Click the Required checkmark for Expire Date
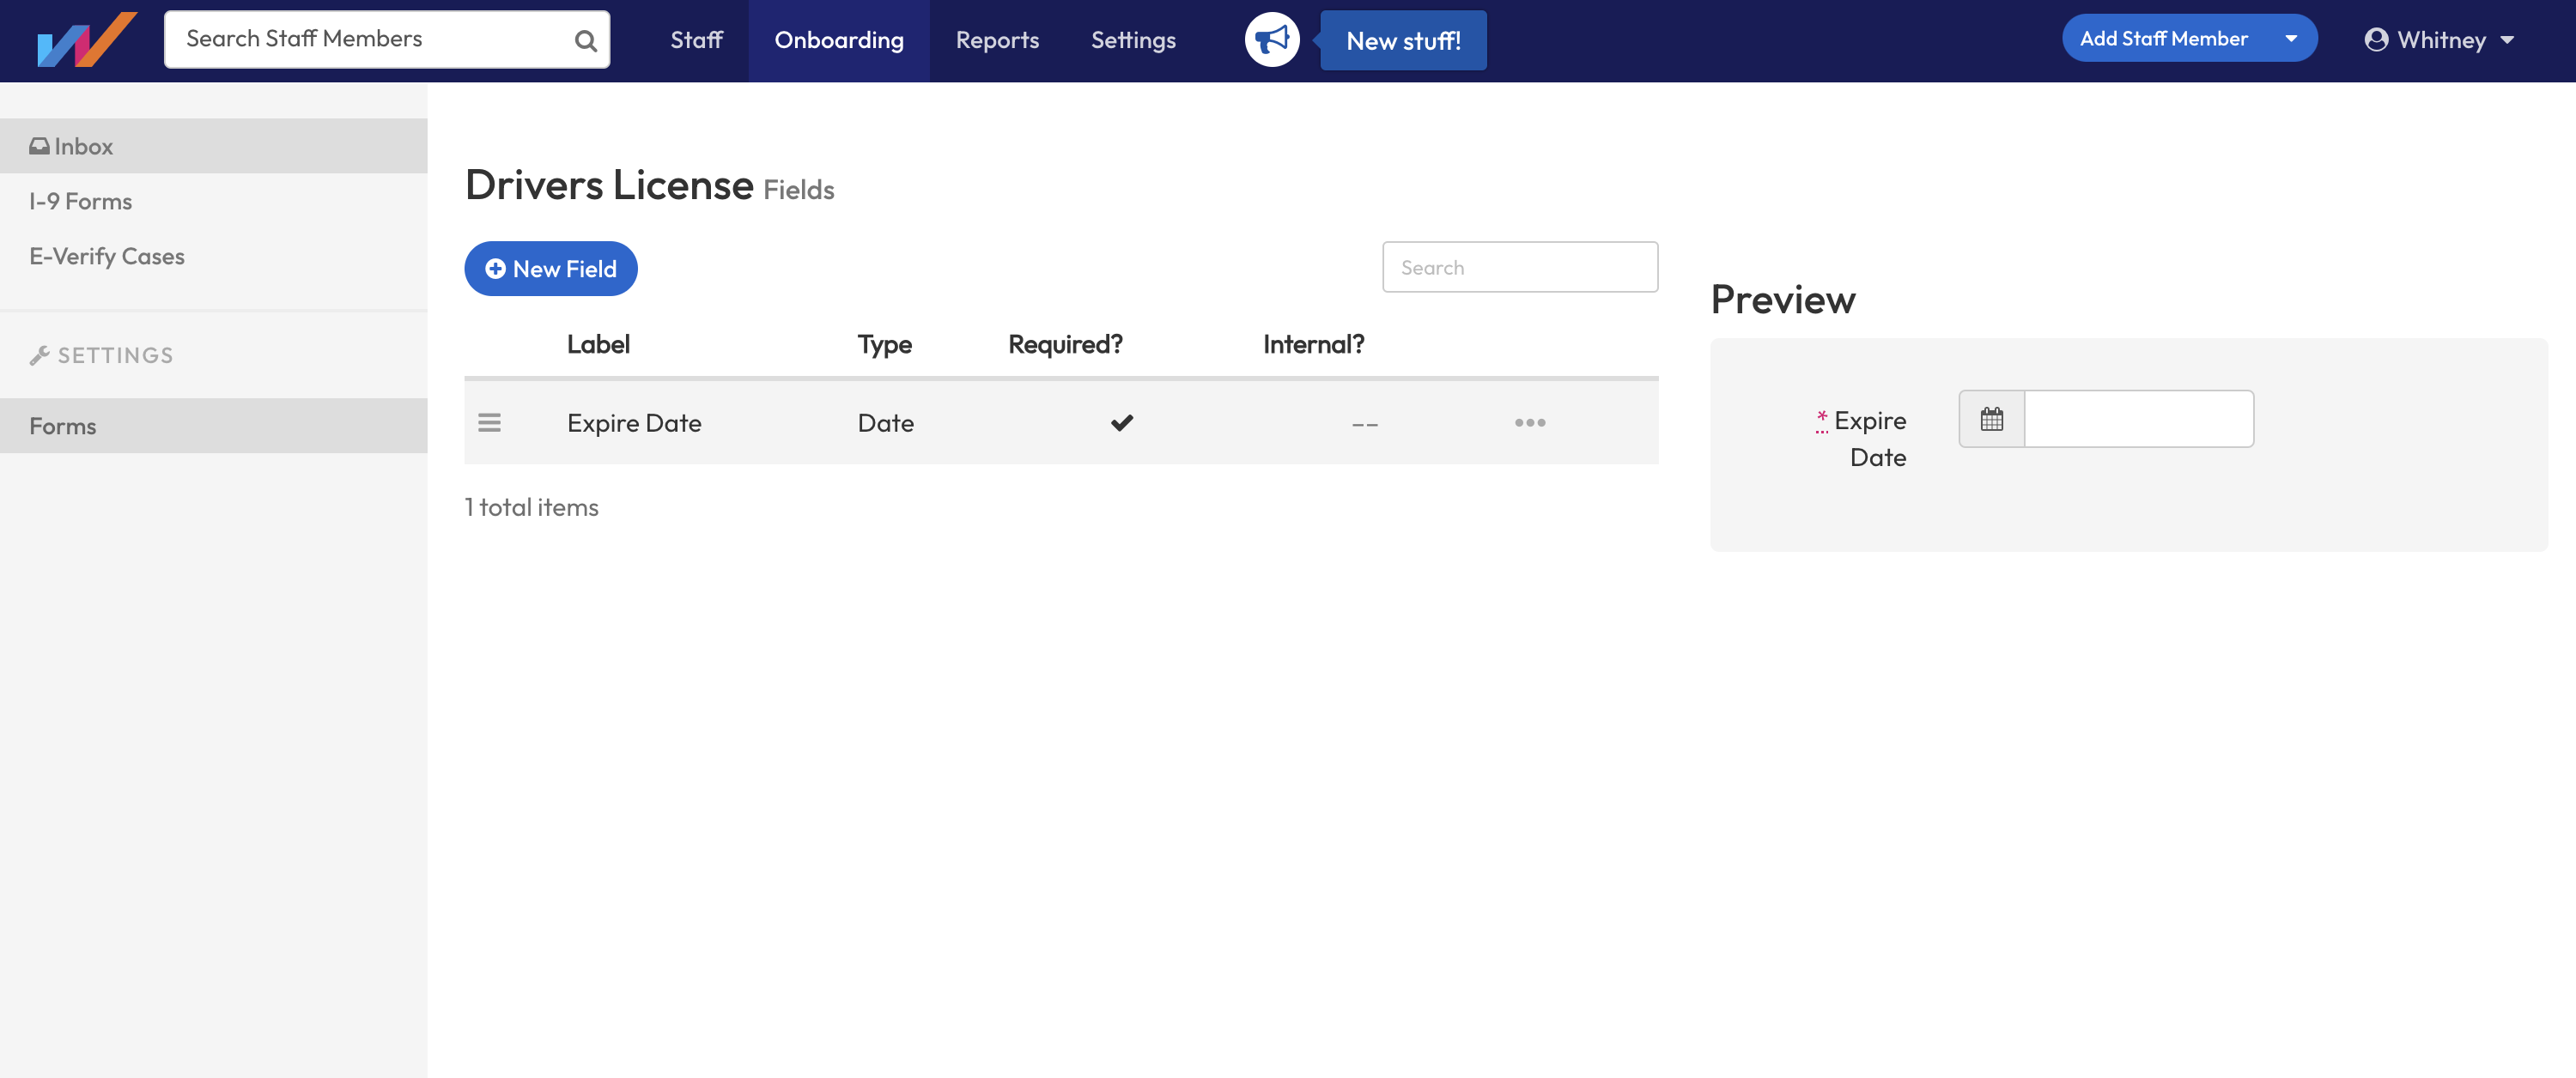This screenshot has height=1078, width=2576. click(1122, 422)
